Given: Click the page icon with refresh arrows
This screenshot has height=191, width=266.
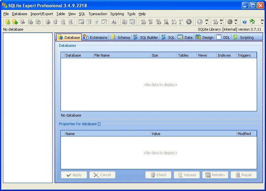Looking at the screenshot, I should [x=97, y=22].
